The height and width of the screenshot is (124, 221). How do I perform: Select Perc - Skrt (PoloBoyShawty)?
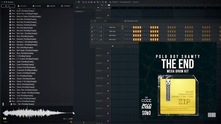coord(23,104)
